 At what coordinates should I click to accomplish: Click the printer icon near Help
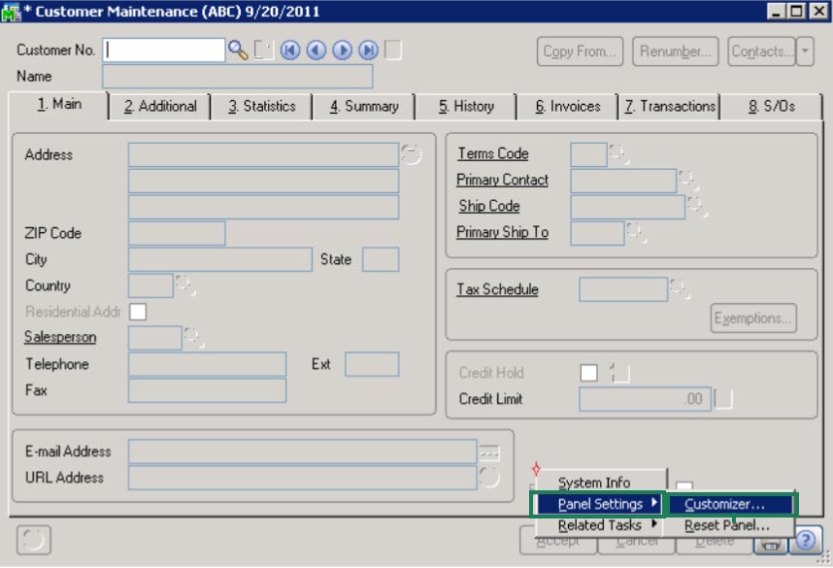click(x=770, y=543)
